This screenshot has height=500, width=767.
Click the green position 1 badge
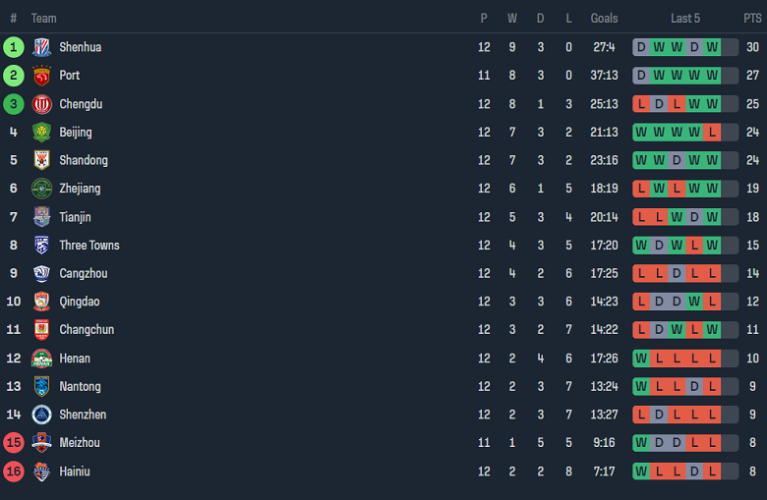coord(14,47)
